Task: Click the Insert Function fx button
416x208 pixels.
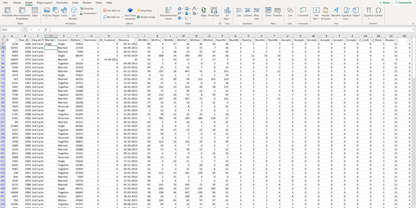Action: pyautogui.click(x=46, y=30)
